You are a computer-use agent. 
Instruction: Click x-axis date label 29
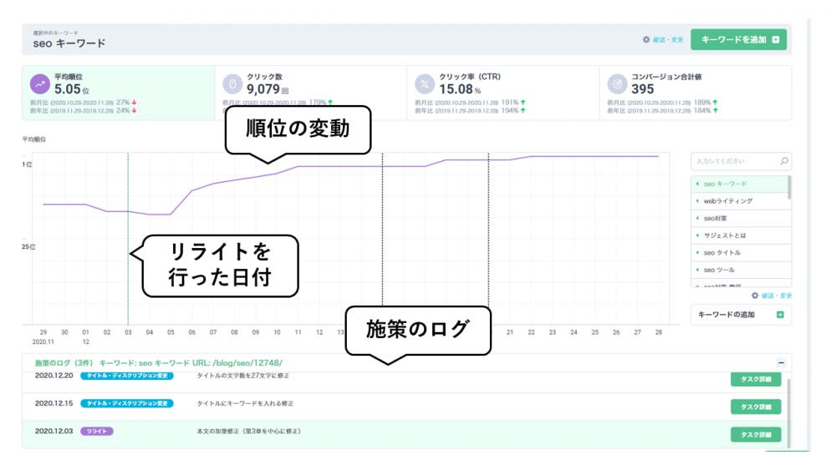pyautogui.click(x=43, y=332)
